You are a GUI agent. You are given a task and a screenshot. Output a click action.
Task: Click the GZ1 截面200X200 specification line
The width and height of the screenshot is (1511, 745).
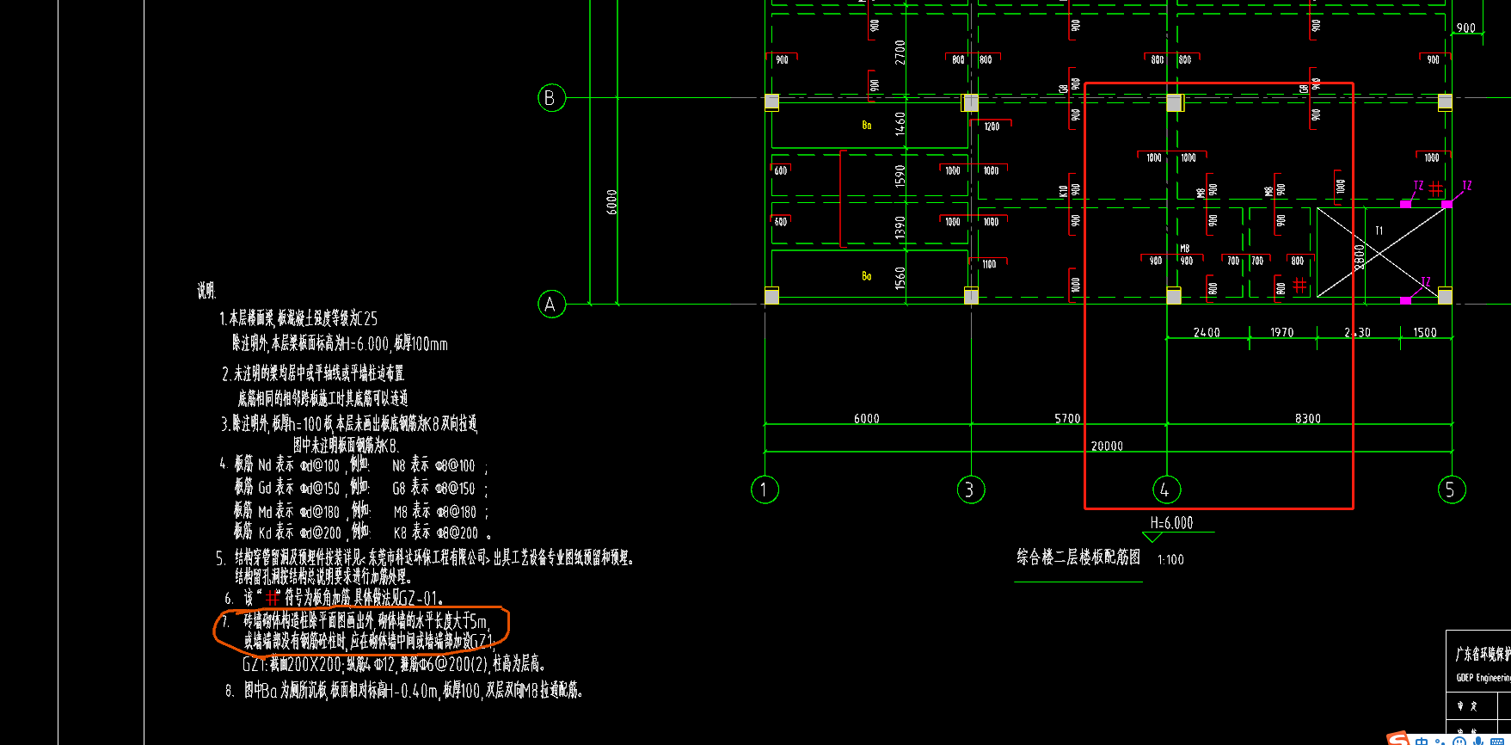394,663
